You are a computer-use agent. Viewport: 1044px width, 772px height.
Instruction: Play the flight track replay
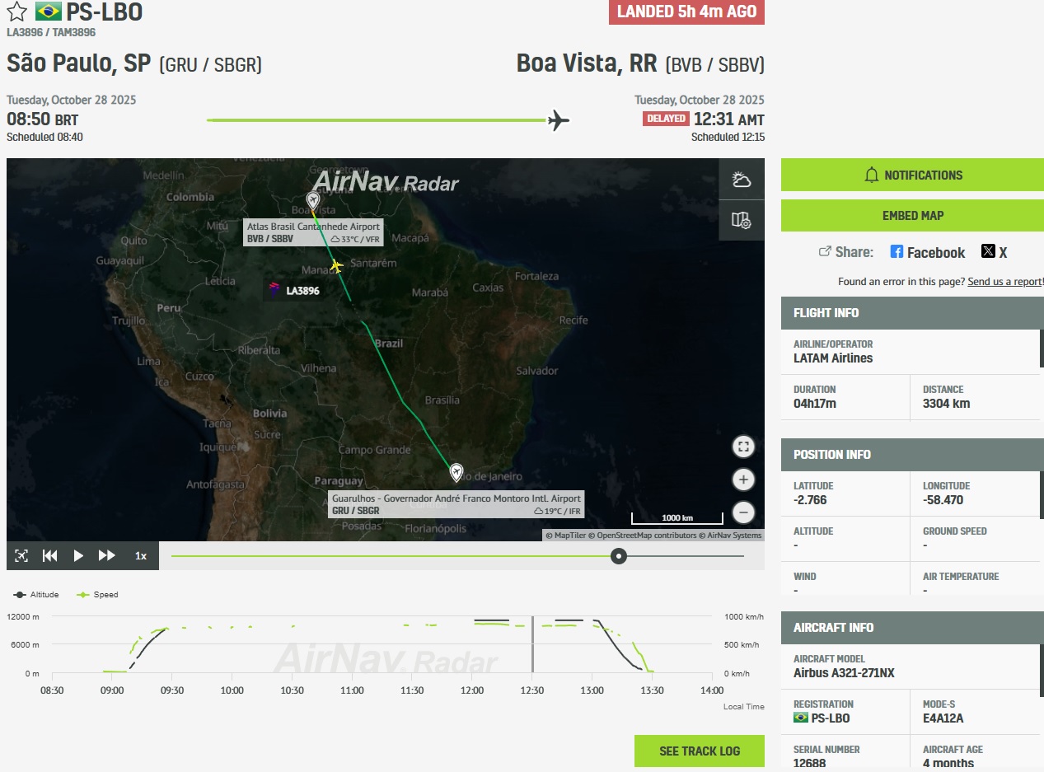78,555
